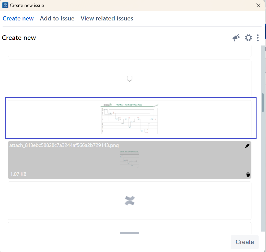266x252 pixels.
Task: Delete attachment with the trash icon
Action: (248, 175)
